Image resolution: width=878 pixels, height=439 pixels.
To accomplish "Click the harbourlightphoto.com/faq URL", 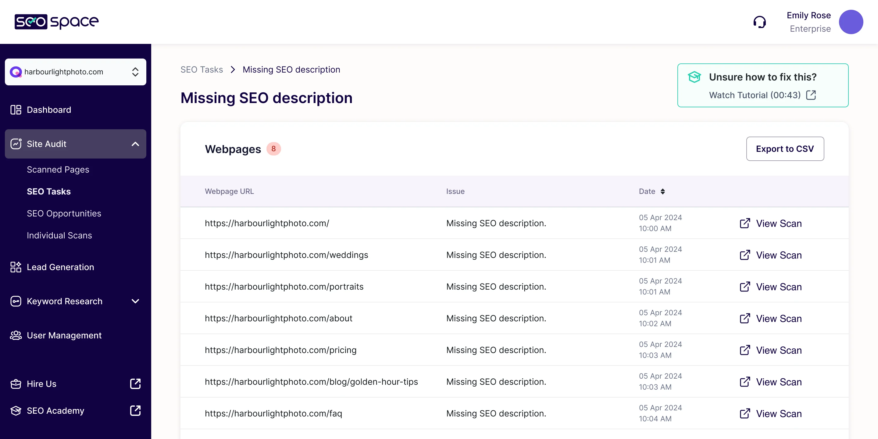I will [x=273, y=413].
